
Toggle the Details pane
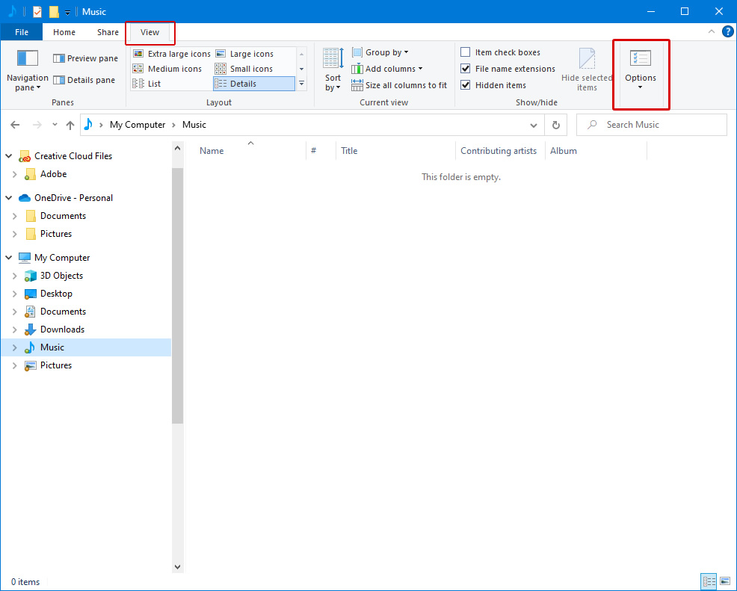84,80
